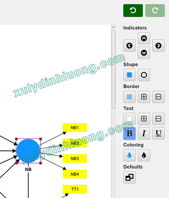The height and width of the screenshot is (198, 169).
Task: Click the light green redo button
Action: click(x=155, y=10)
